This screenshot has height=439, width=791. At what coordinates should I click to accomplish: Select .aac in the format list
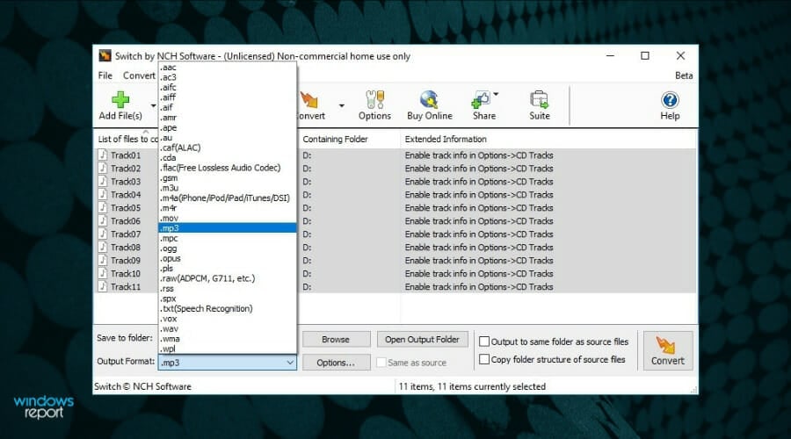point(228,67)
